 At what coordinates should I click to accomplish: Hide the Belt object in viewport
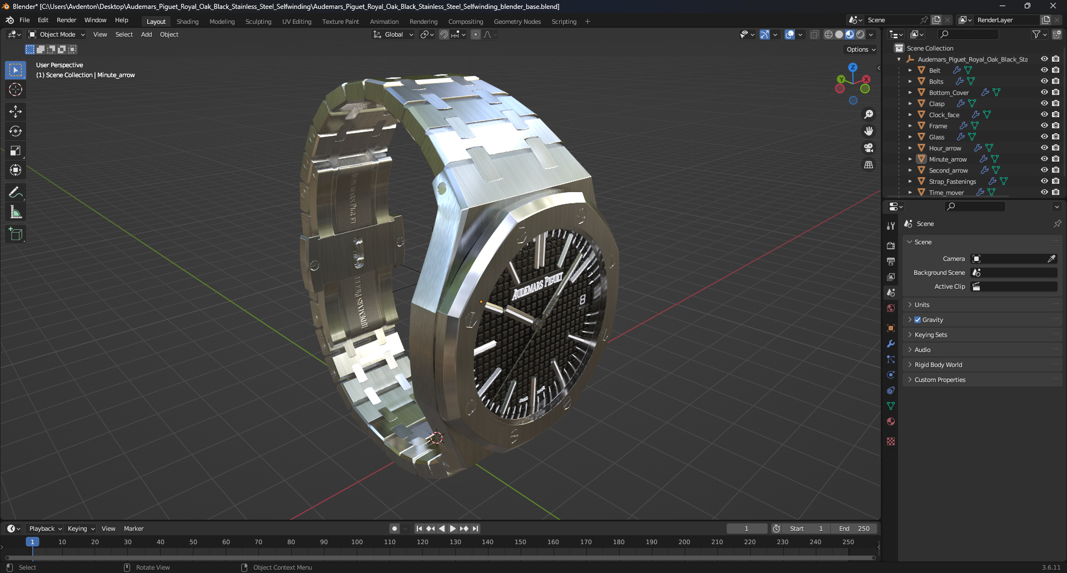(x=1044, y=70)
